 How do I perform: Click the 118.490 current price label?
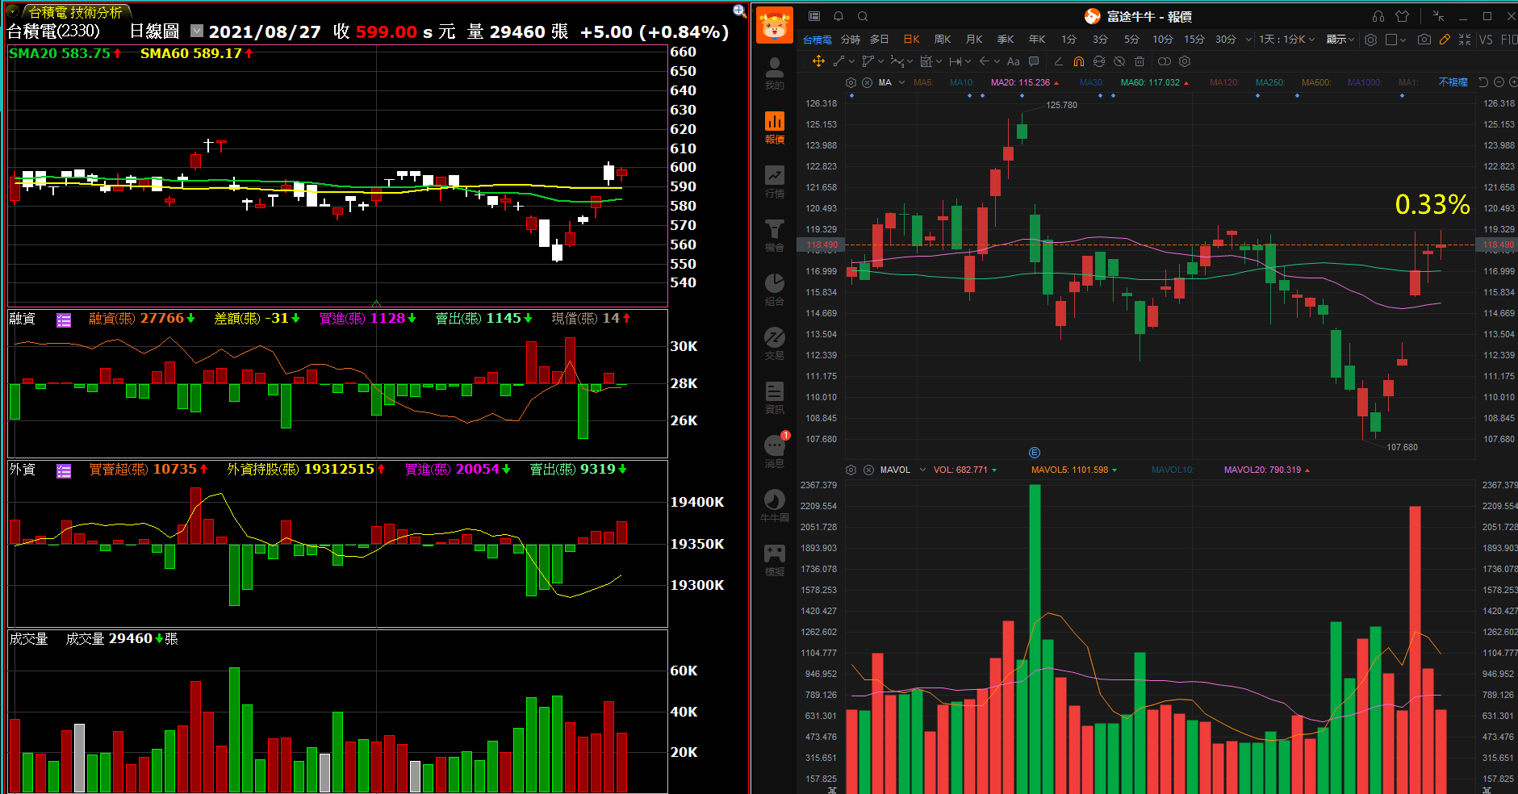(822, 244)
